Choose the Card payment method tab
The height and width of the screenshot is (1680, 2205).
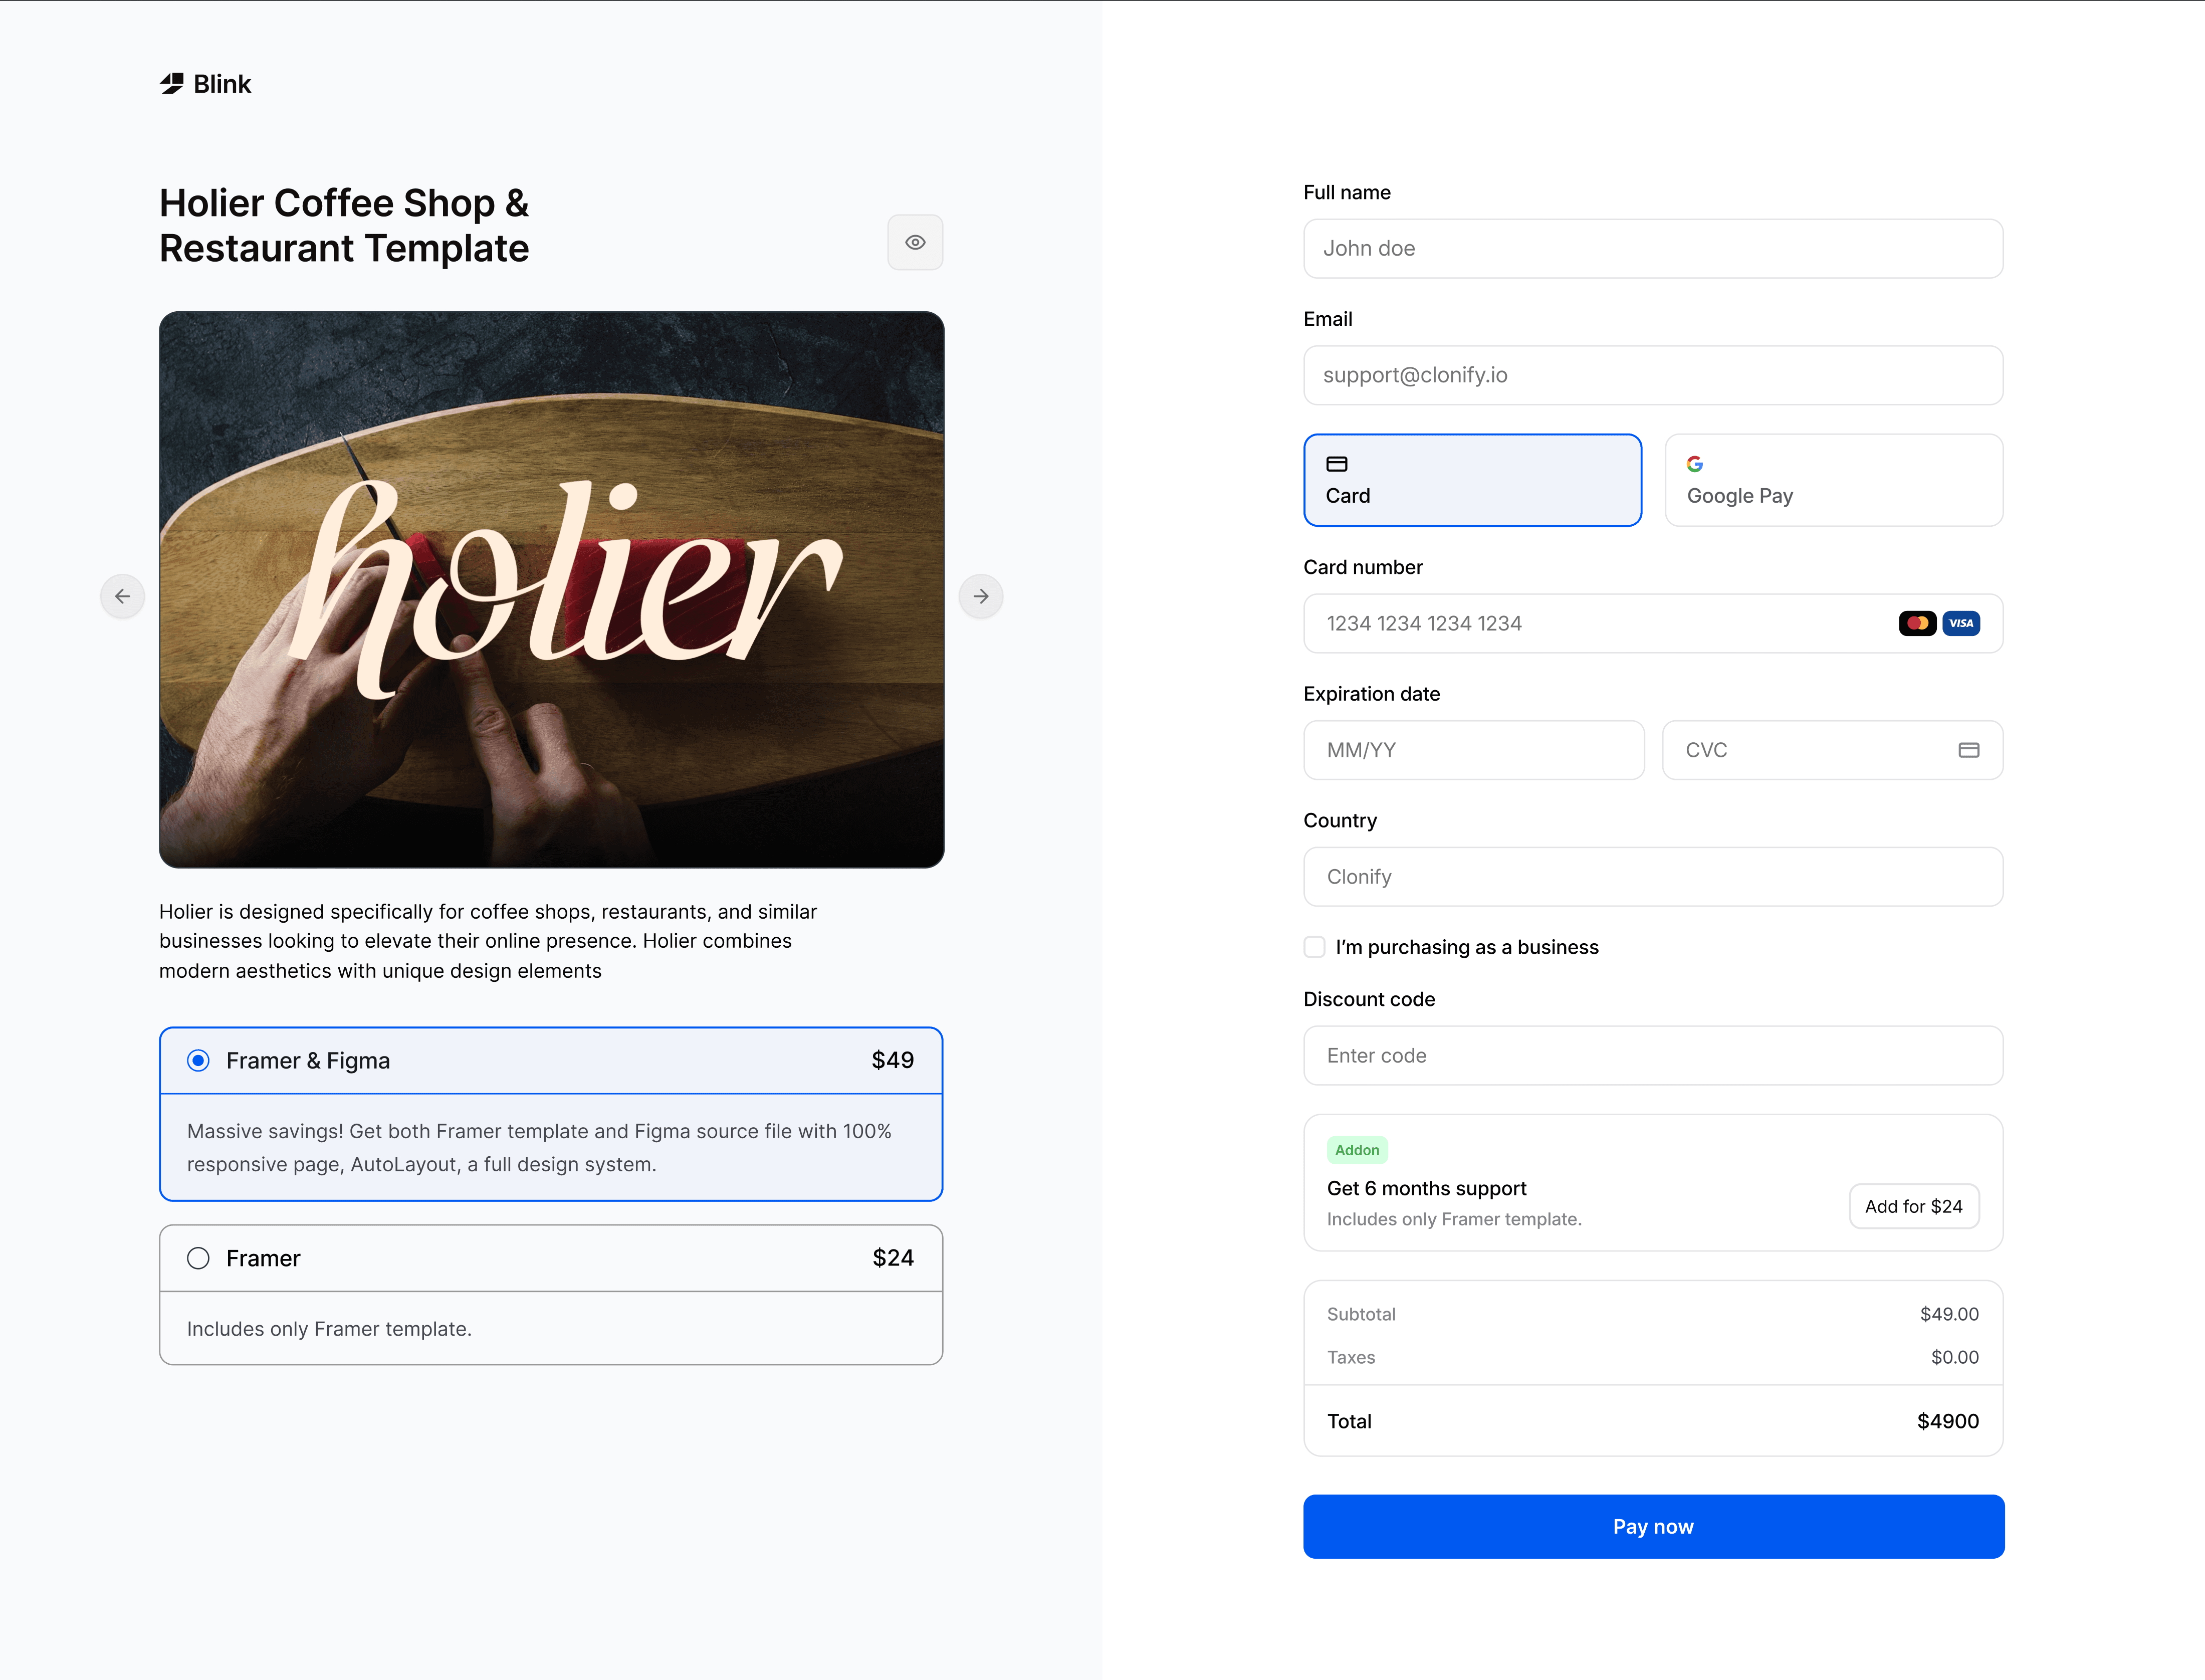coord(1472,480)
